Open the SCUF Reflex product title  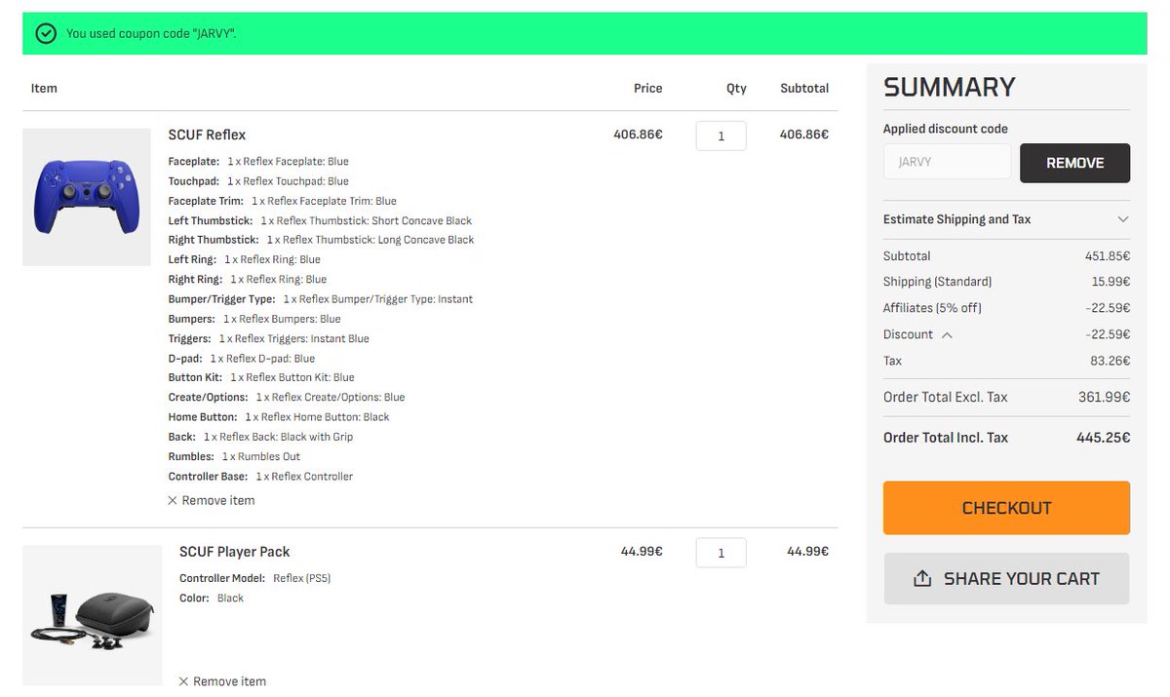(x=207, y=135)
